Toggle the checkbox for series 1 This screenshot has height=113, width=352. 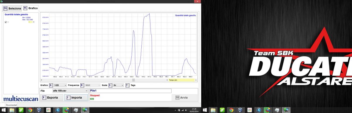point(6,22)
